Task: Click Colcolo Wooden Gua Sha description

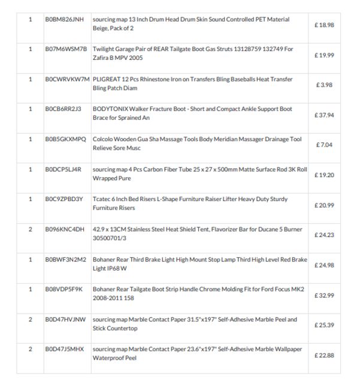Action: (197, 144)
